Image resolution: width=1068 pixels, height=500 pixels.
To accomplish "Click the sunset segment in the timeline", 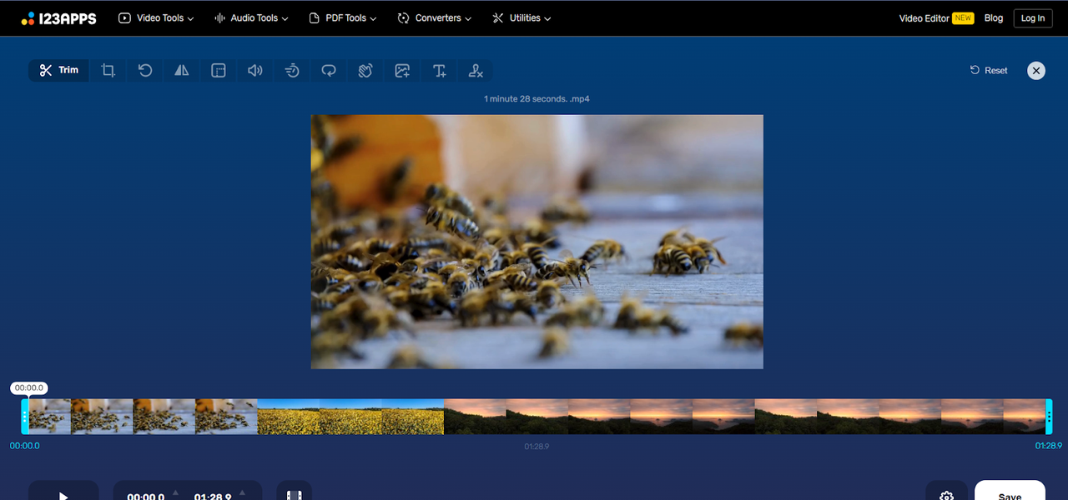I will pos(744,416).
